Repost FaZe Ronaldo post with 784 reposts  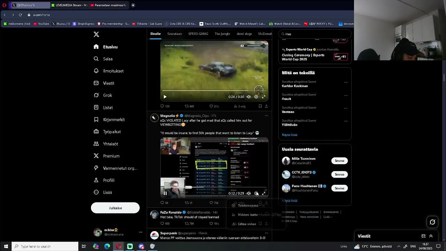(x=189, y=224)
